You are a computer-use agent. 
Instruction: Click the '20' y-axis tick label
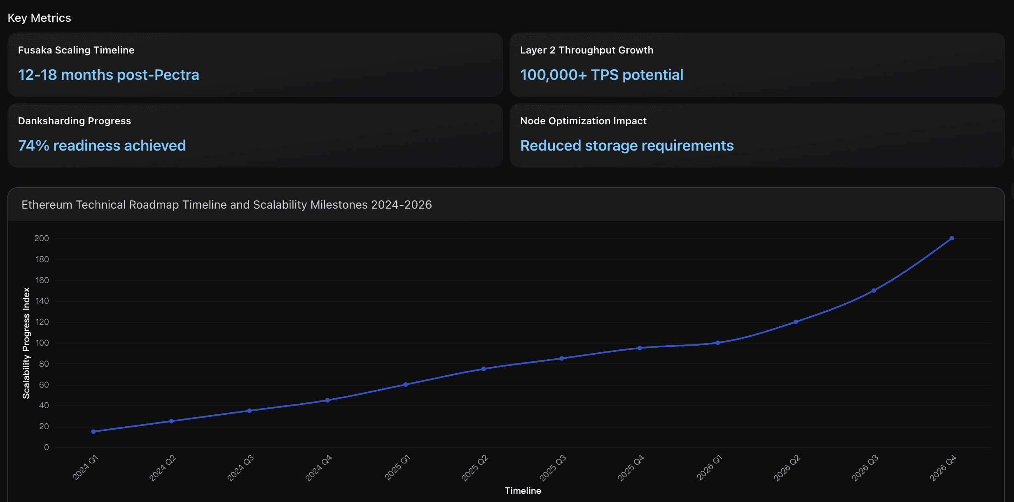pos(44,426)
